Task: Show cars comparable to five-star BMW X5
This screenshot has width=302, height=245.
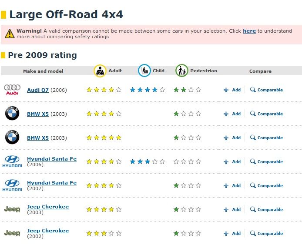Action: click(267, 138)
